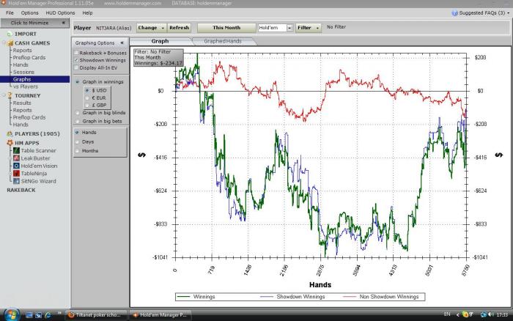
Task: Click the Show Desktop quick launch icon
Action: (x=29, y=315)
